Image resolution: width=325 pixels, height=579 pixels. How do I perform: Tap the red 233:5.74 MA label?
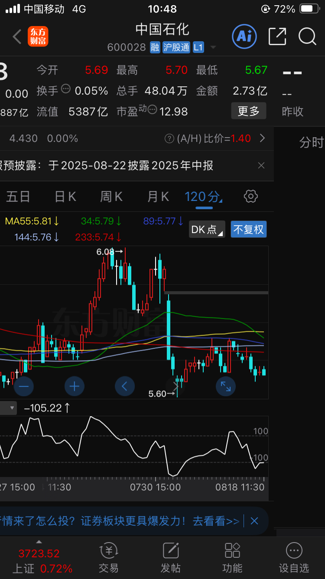point(98,237)
